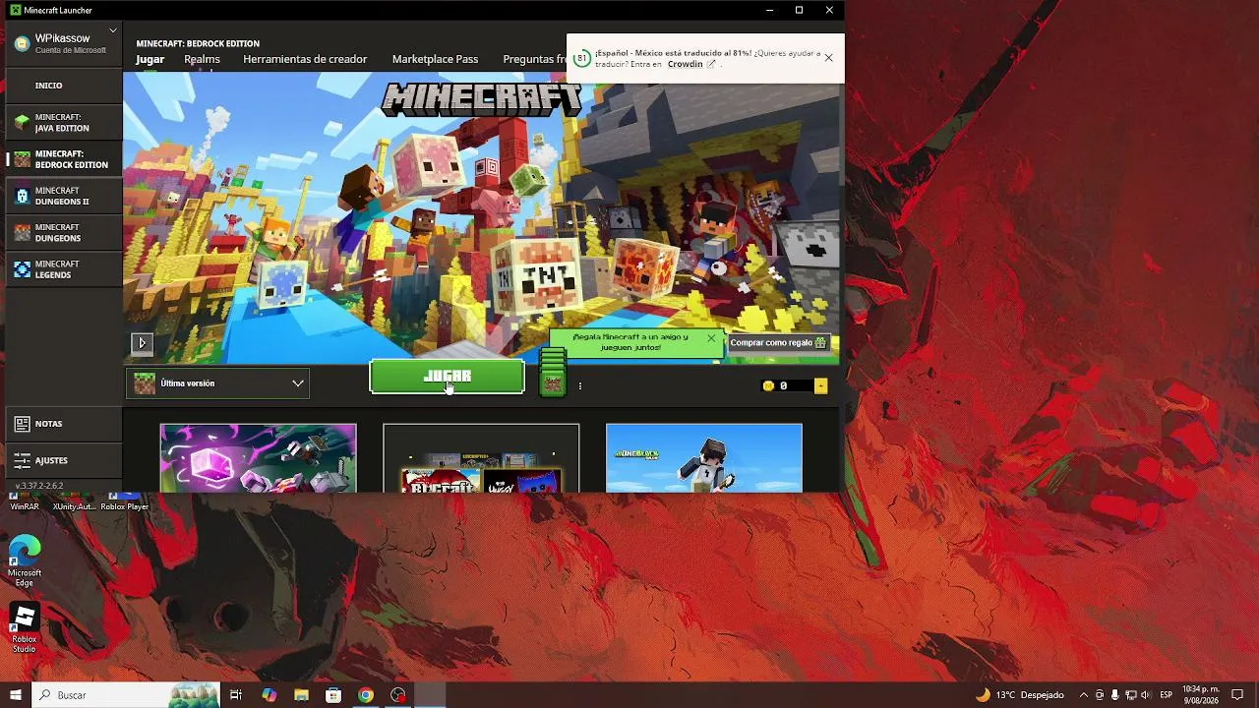Image resolution: width=1259 pixels, height=708 pixels.
Task: Select Minecraft: Bedrock Edition in the sidebar
Action: [64, 159]
